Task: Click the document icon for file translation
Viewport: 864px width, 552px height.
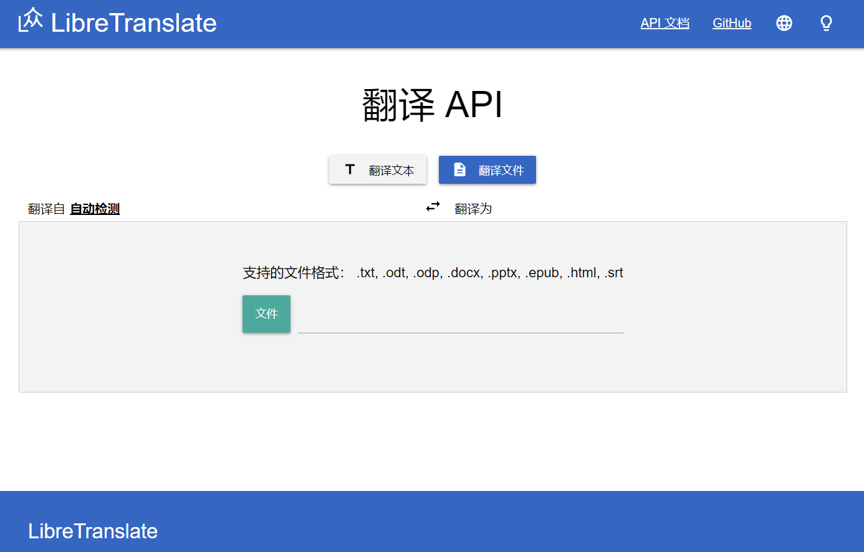Action: 459,169
